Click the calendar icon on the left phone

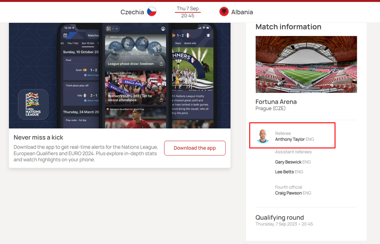[65, 35]
